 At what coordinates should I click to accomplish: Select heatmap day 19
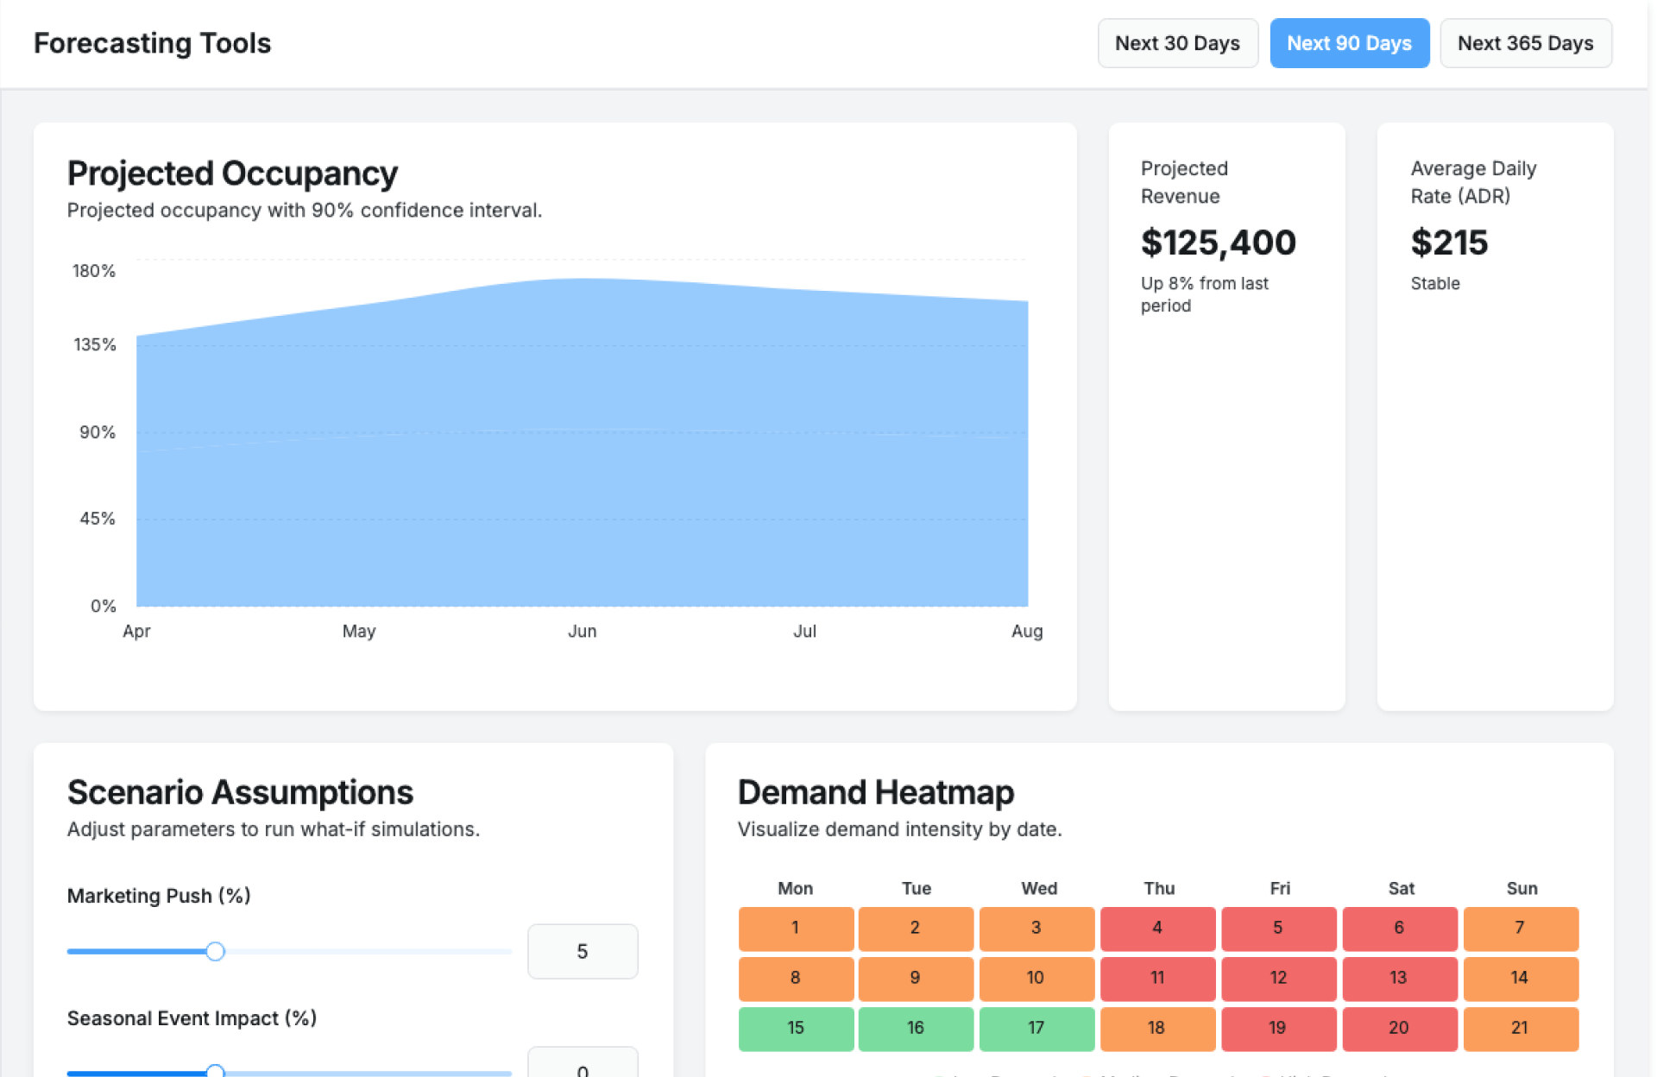[x=1278, y=1028]
